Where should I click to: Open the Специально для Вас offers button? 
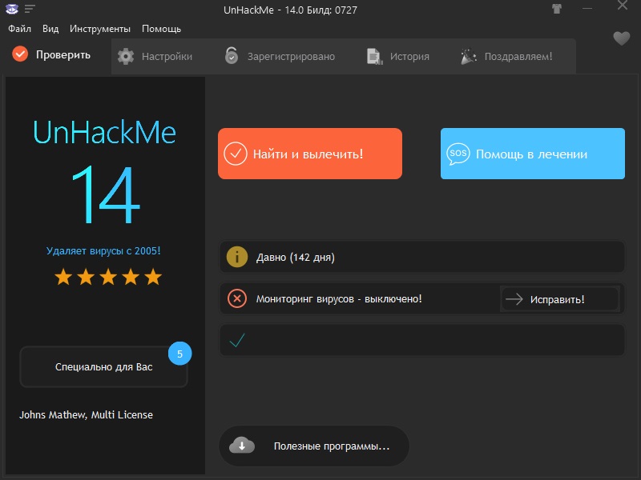103,367
